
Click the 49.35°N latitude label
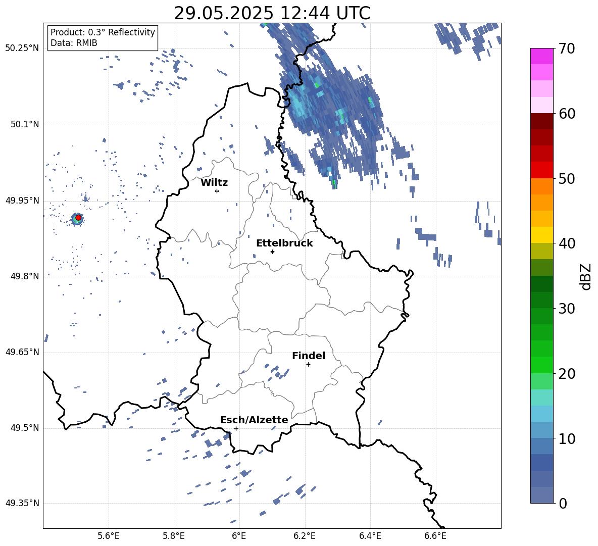(22, 503)
